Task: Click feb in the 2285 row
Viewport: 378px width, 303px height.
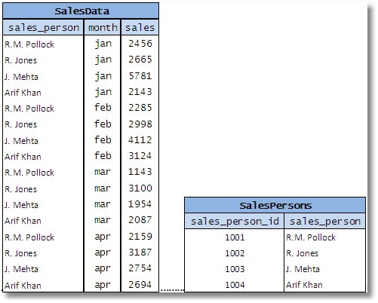Action: [x=103, y=108]
